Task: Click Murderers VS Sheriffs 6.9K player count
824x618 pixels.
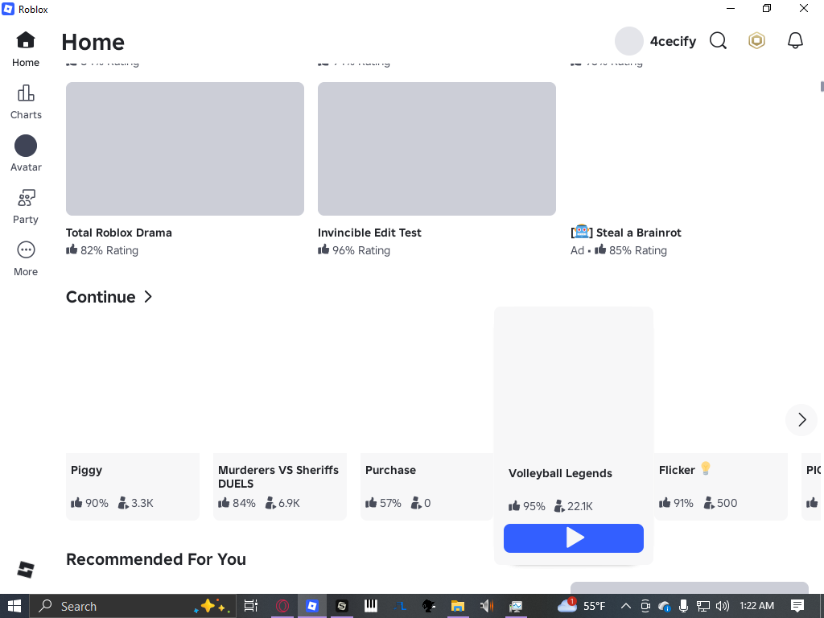Action: click(282, 503)
